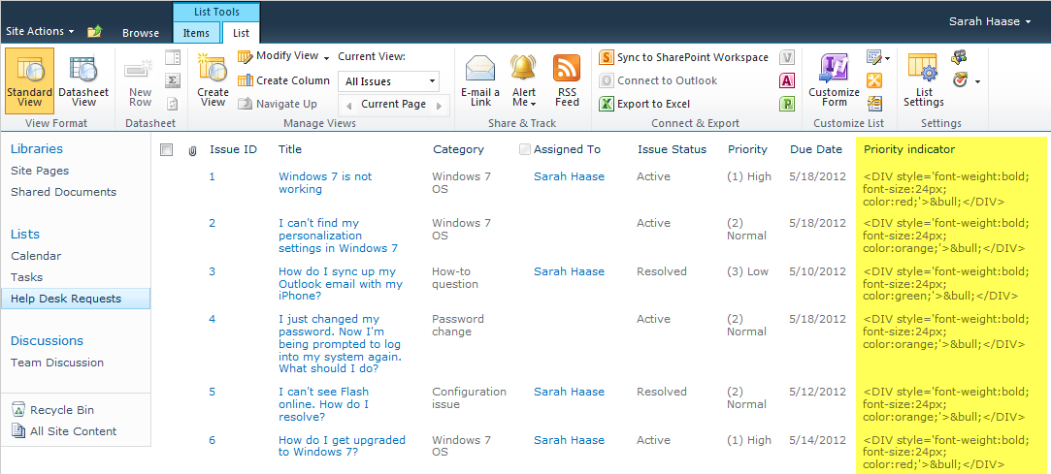
Task: Expand the Sarah Haase user menu
Action: coord(989,20)
